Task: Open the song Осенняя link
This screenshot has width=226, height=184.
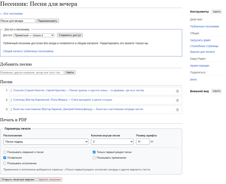Action: 79,90
